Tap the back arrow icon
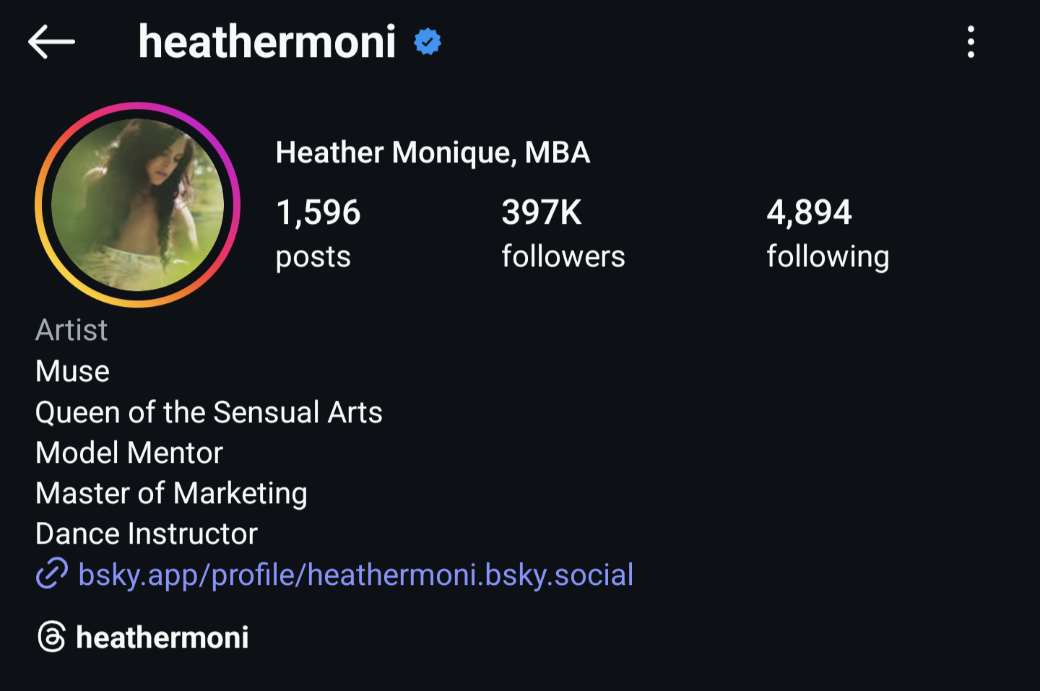 51,42
